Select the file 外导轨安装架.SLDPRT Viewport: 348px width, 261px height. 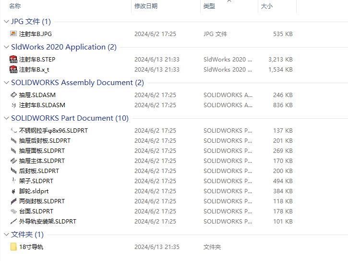tap(48, 222)
